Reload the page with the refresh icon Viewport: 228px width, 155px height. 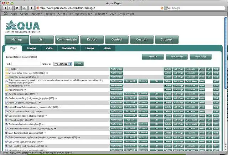click(17, 8)
